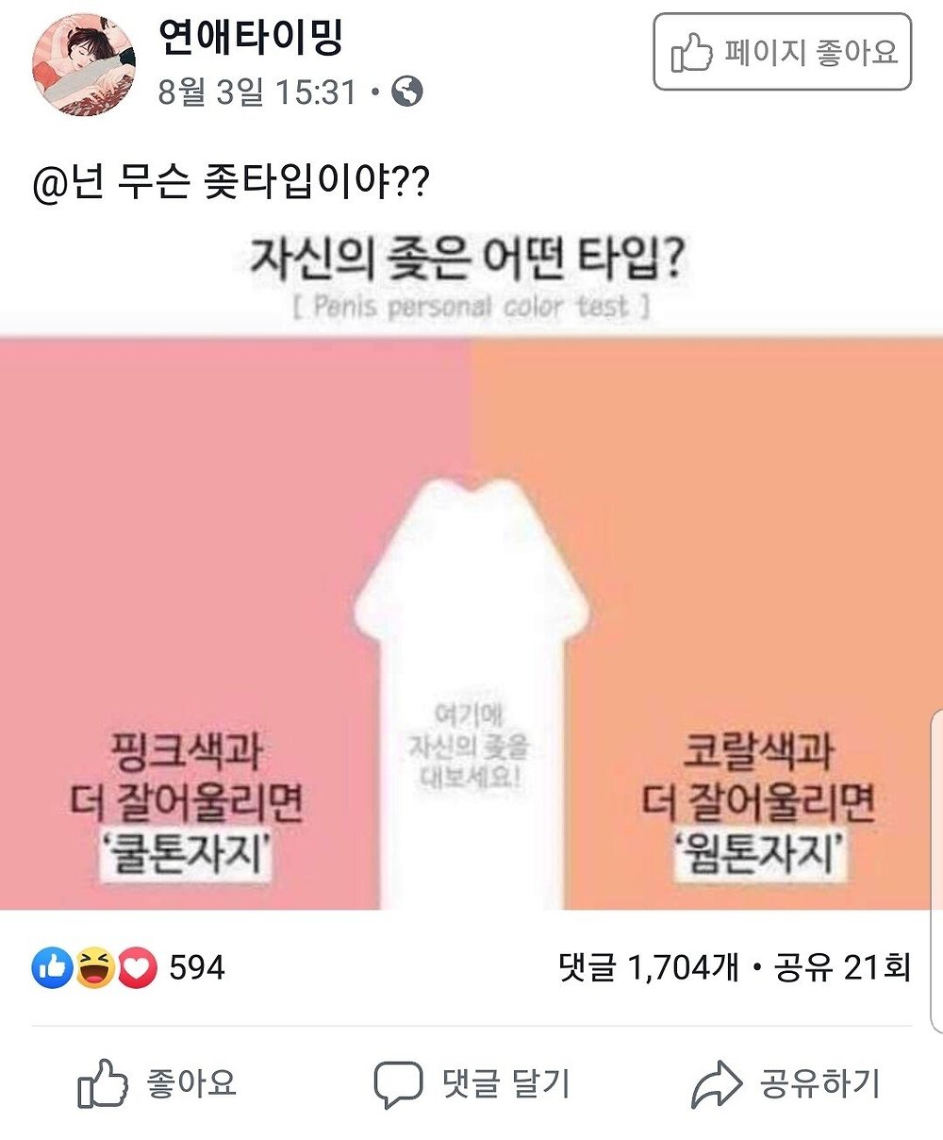
Task: Click the post caption text
Action: coord(231,180)
